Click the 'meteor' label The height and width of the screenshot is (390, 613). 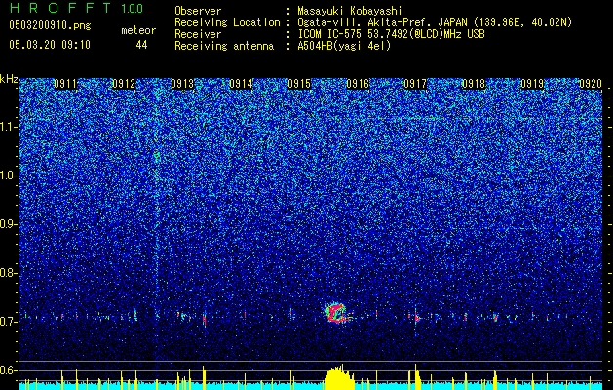[138, 30]
